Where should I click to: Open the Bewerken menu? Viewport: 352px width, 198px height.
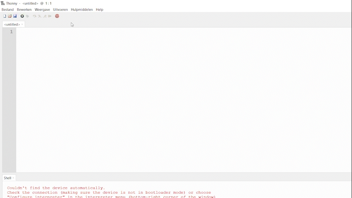point(24,9)
